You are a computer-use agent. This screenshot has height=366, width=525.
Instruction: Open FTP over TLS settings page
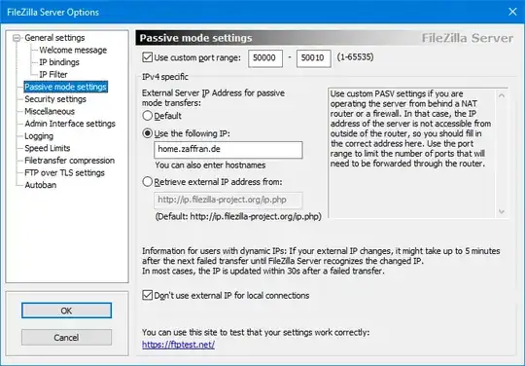point(64,173)
